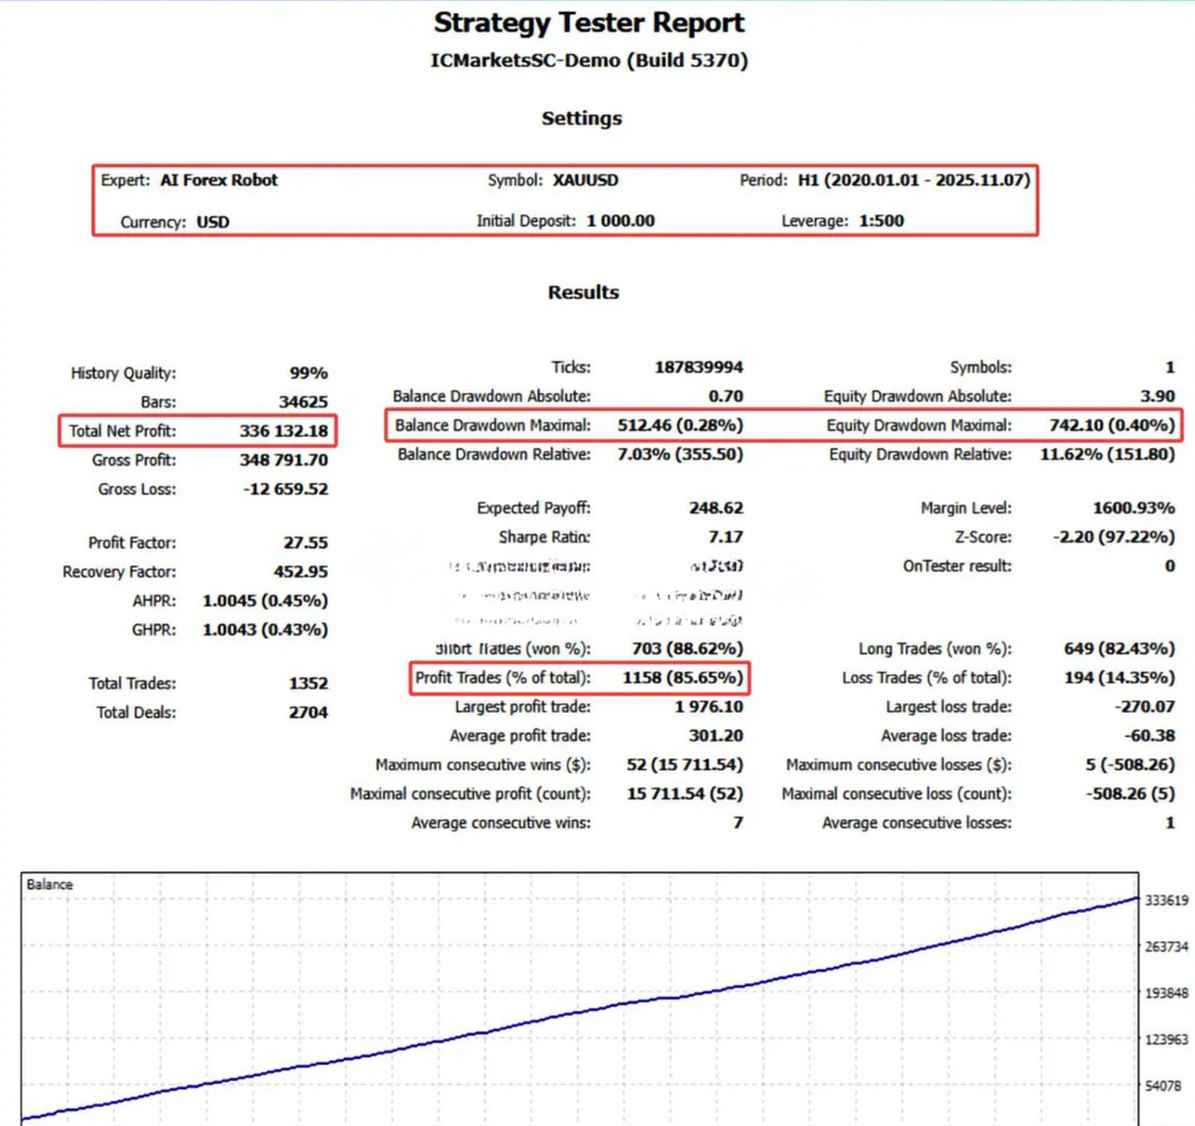Select the OnTester result label
1195x1126 pixels.
[957, 565]
